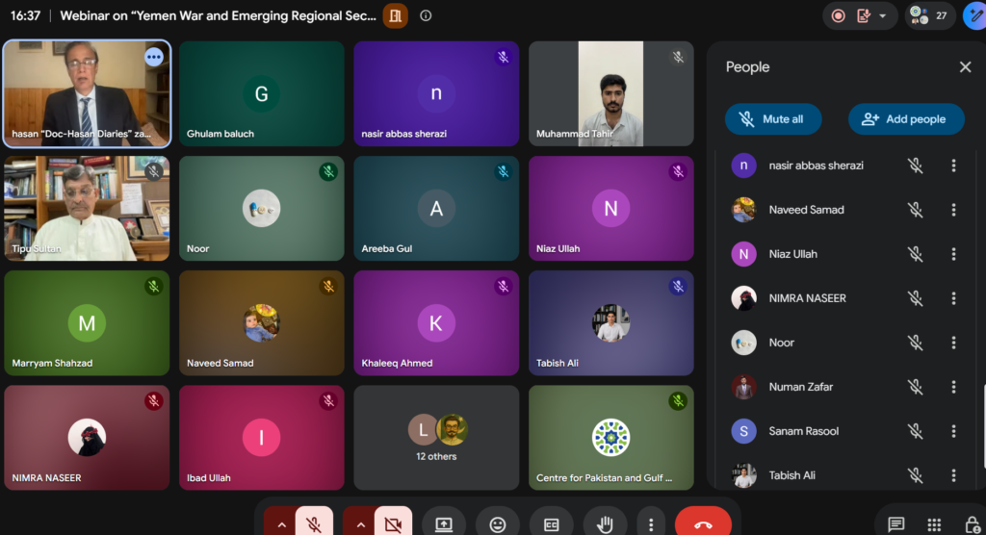
Task: Select Tipu Sultan's video tile
Action: (x=87, y=208)
